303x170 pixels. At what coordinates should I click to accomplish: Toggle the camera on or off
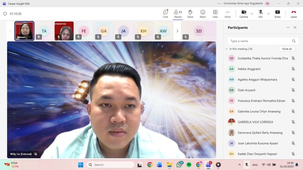click(x=244, y=13)
